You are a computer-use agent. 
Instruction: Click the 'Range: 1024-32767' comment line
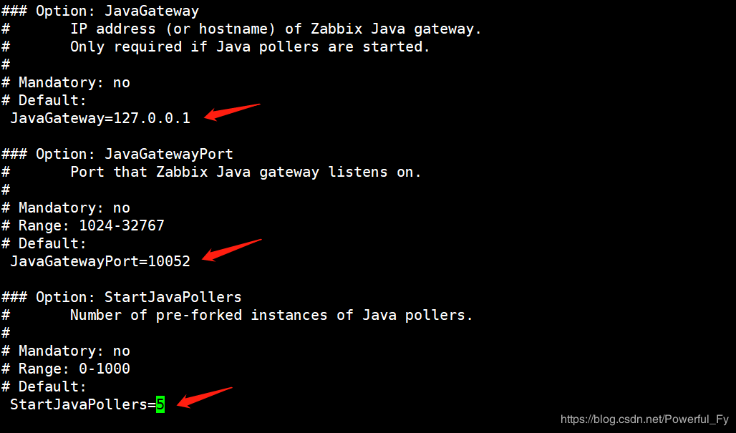click(x=83, y=225)
